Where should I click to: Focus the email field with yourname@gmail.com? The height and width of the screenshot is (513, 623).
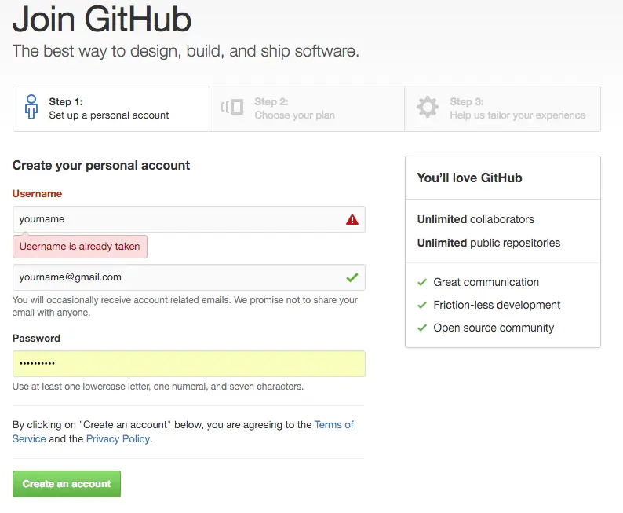189,277
